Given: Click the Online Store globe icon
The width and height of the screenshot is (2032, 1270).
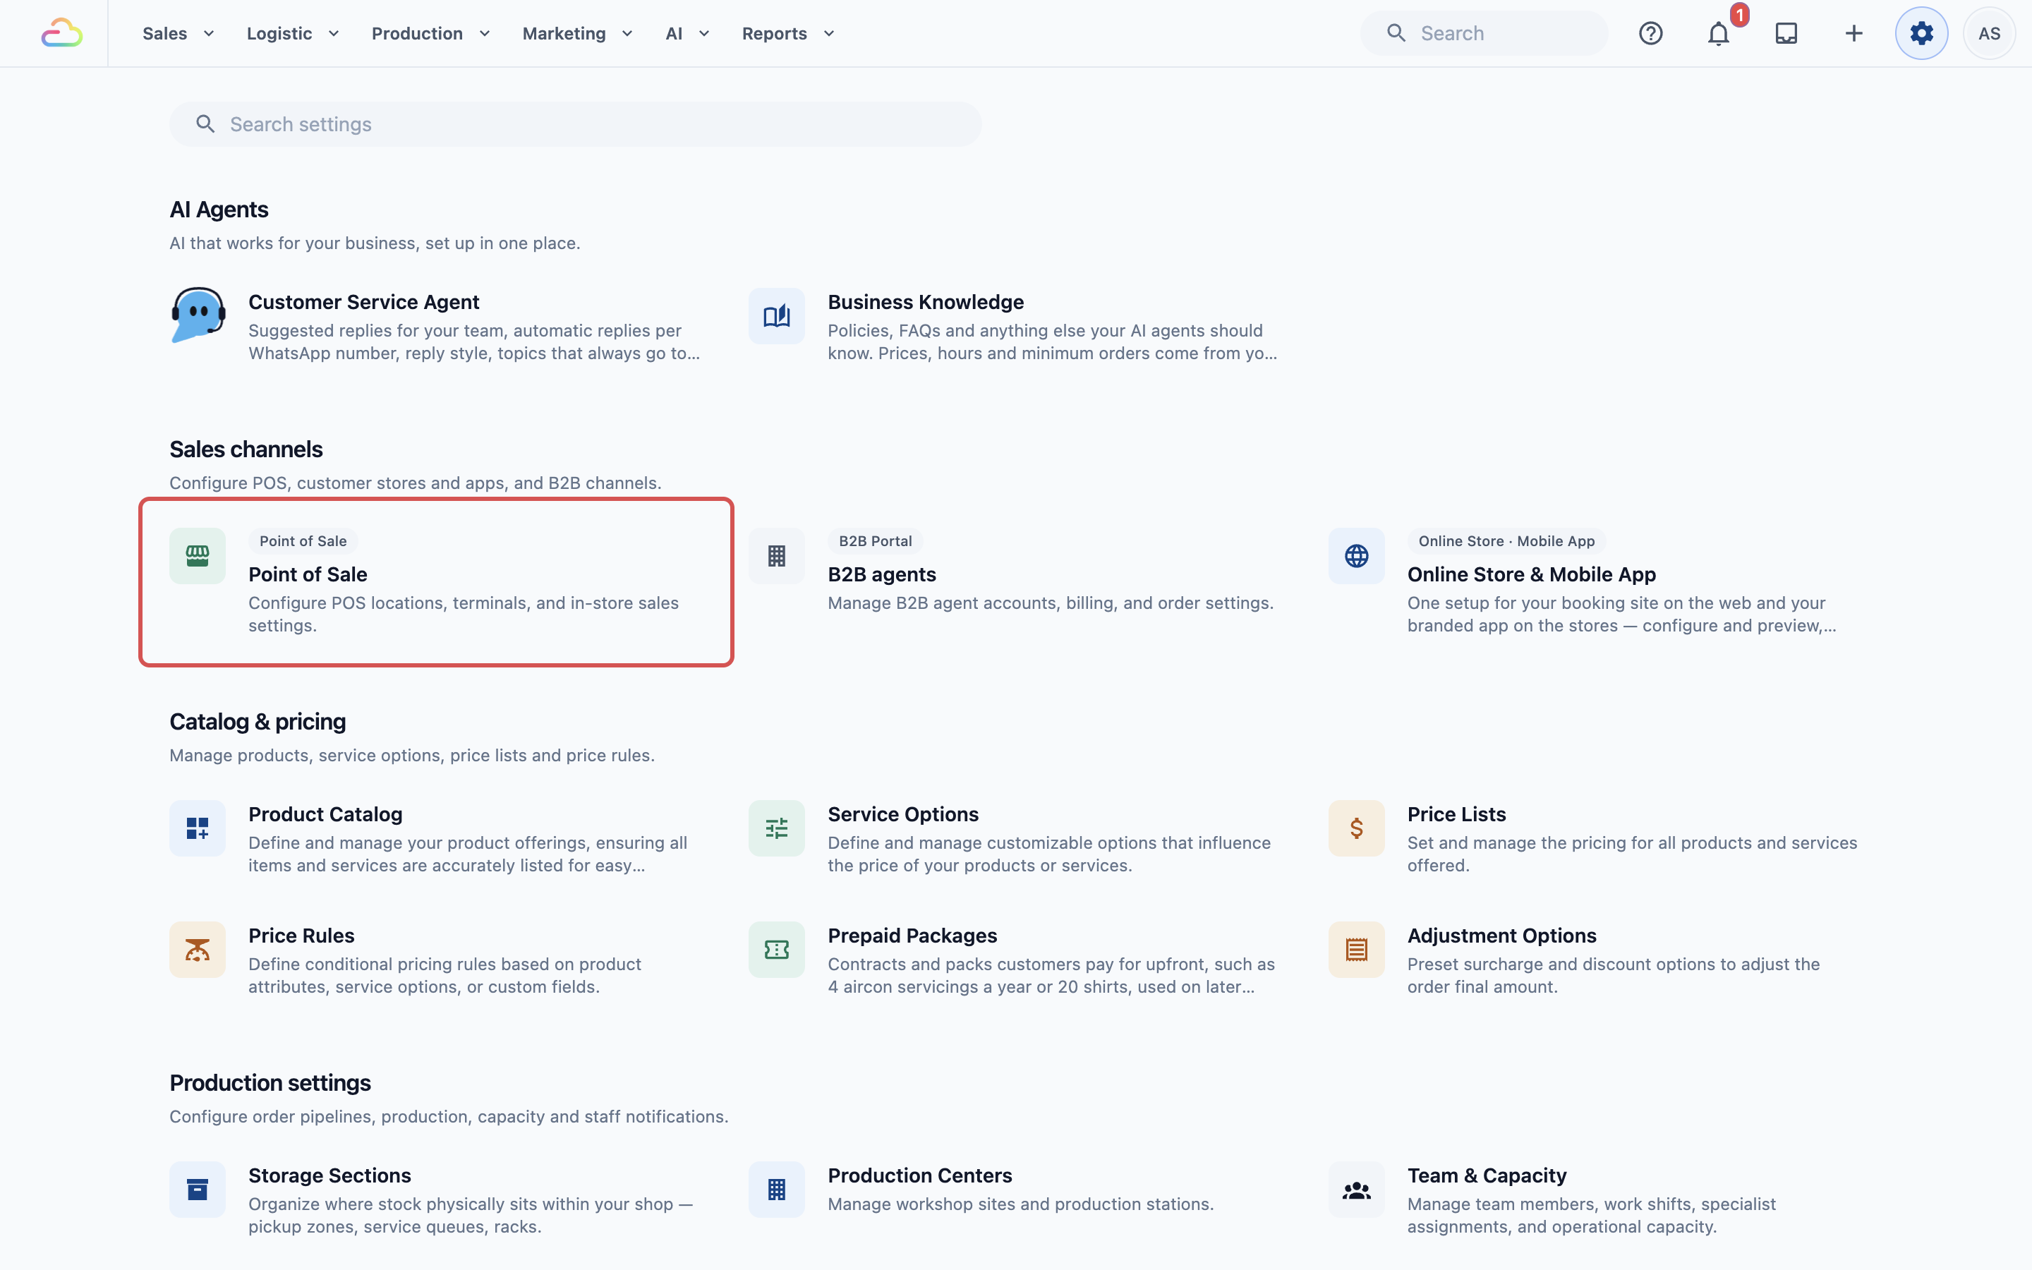Looking at the screenshot, I should [x=1356, y=556].
